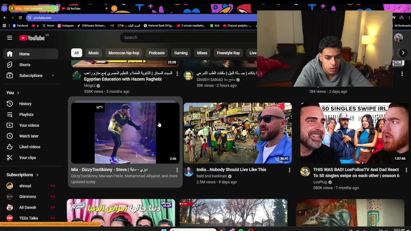411x231 pixels.
Task: Close the YouTube browser tab
Action: 106,8
